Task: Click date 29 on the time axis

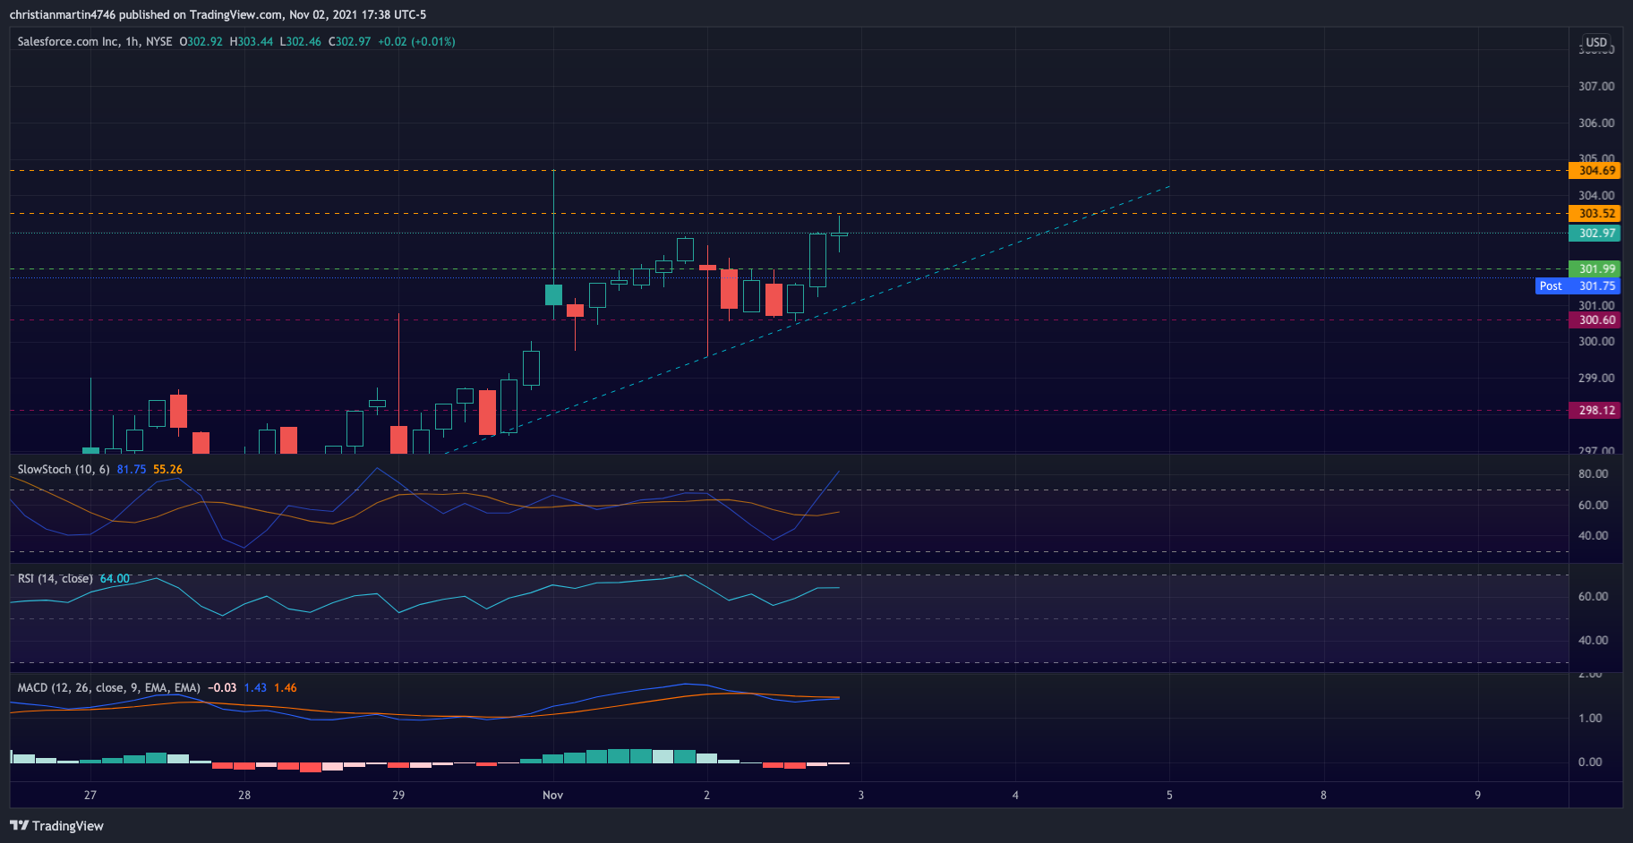Action: 398,796
